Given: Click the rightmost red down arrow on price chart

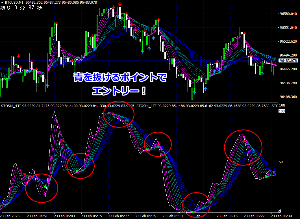Looking at the screenshot, I should click(271, 63).
